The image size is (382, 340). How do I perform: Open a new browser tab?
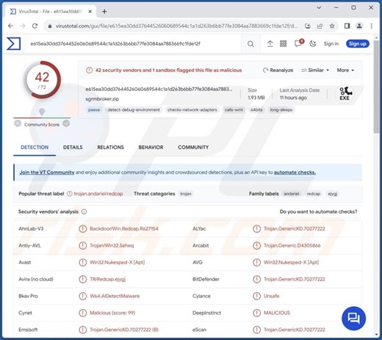[x=104, y=11]
